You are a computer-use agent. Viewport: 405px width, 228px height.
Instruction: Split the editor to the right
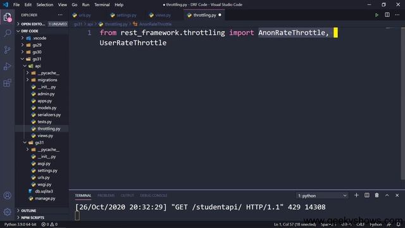[387, 15]
